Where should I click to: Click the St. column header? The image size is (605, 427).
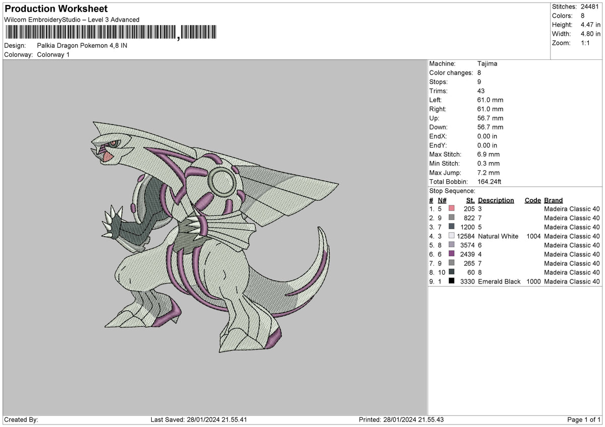click(471, 200)
